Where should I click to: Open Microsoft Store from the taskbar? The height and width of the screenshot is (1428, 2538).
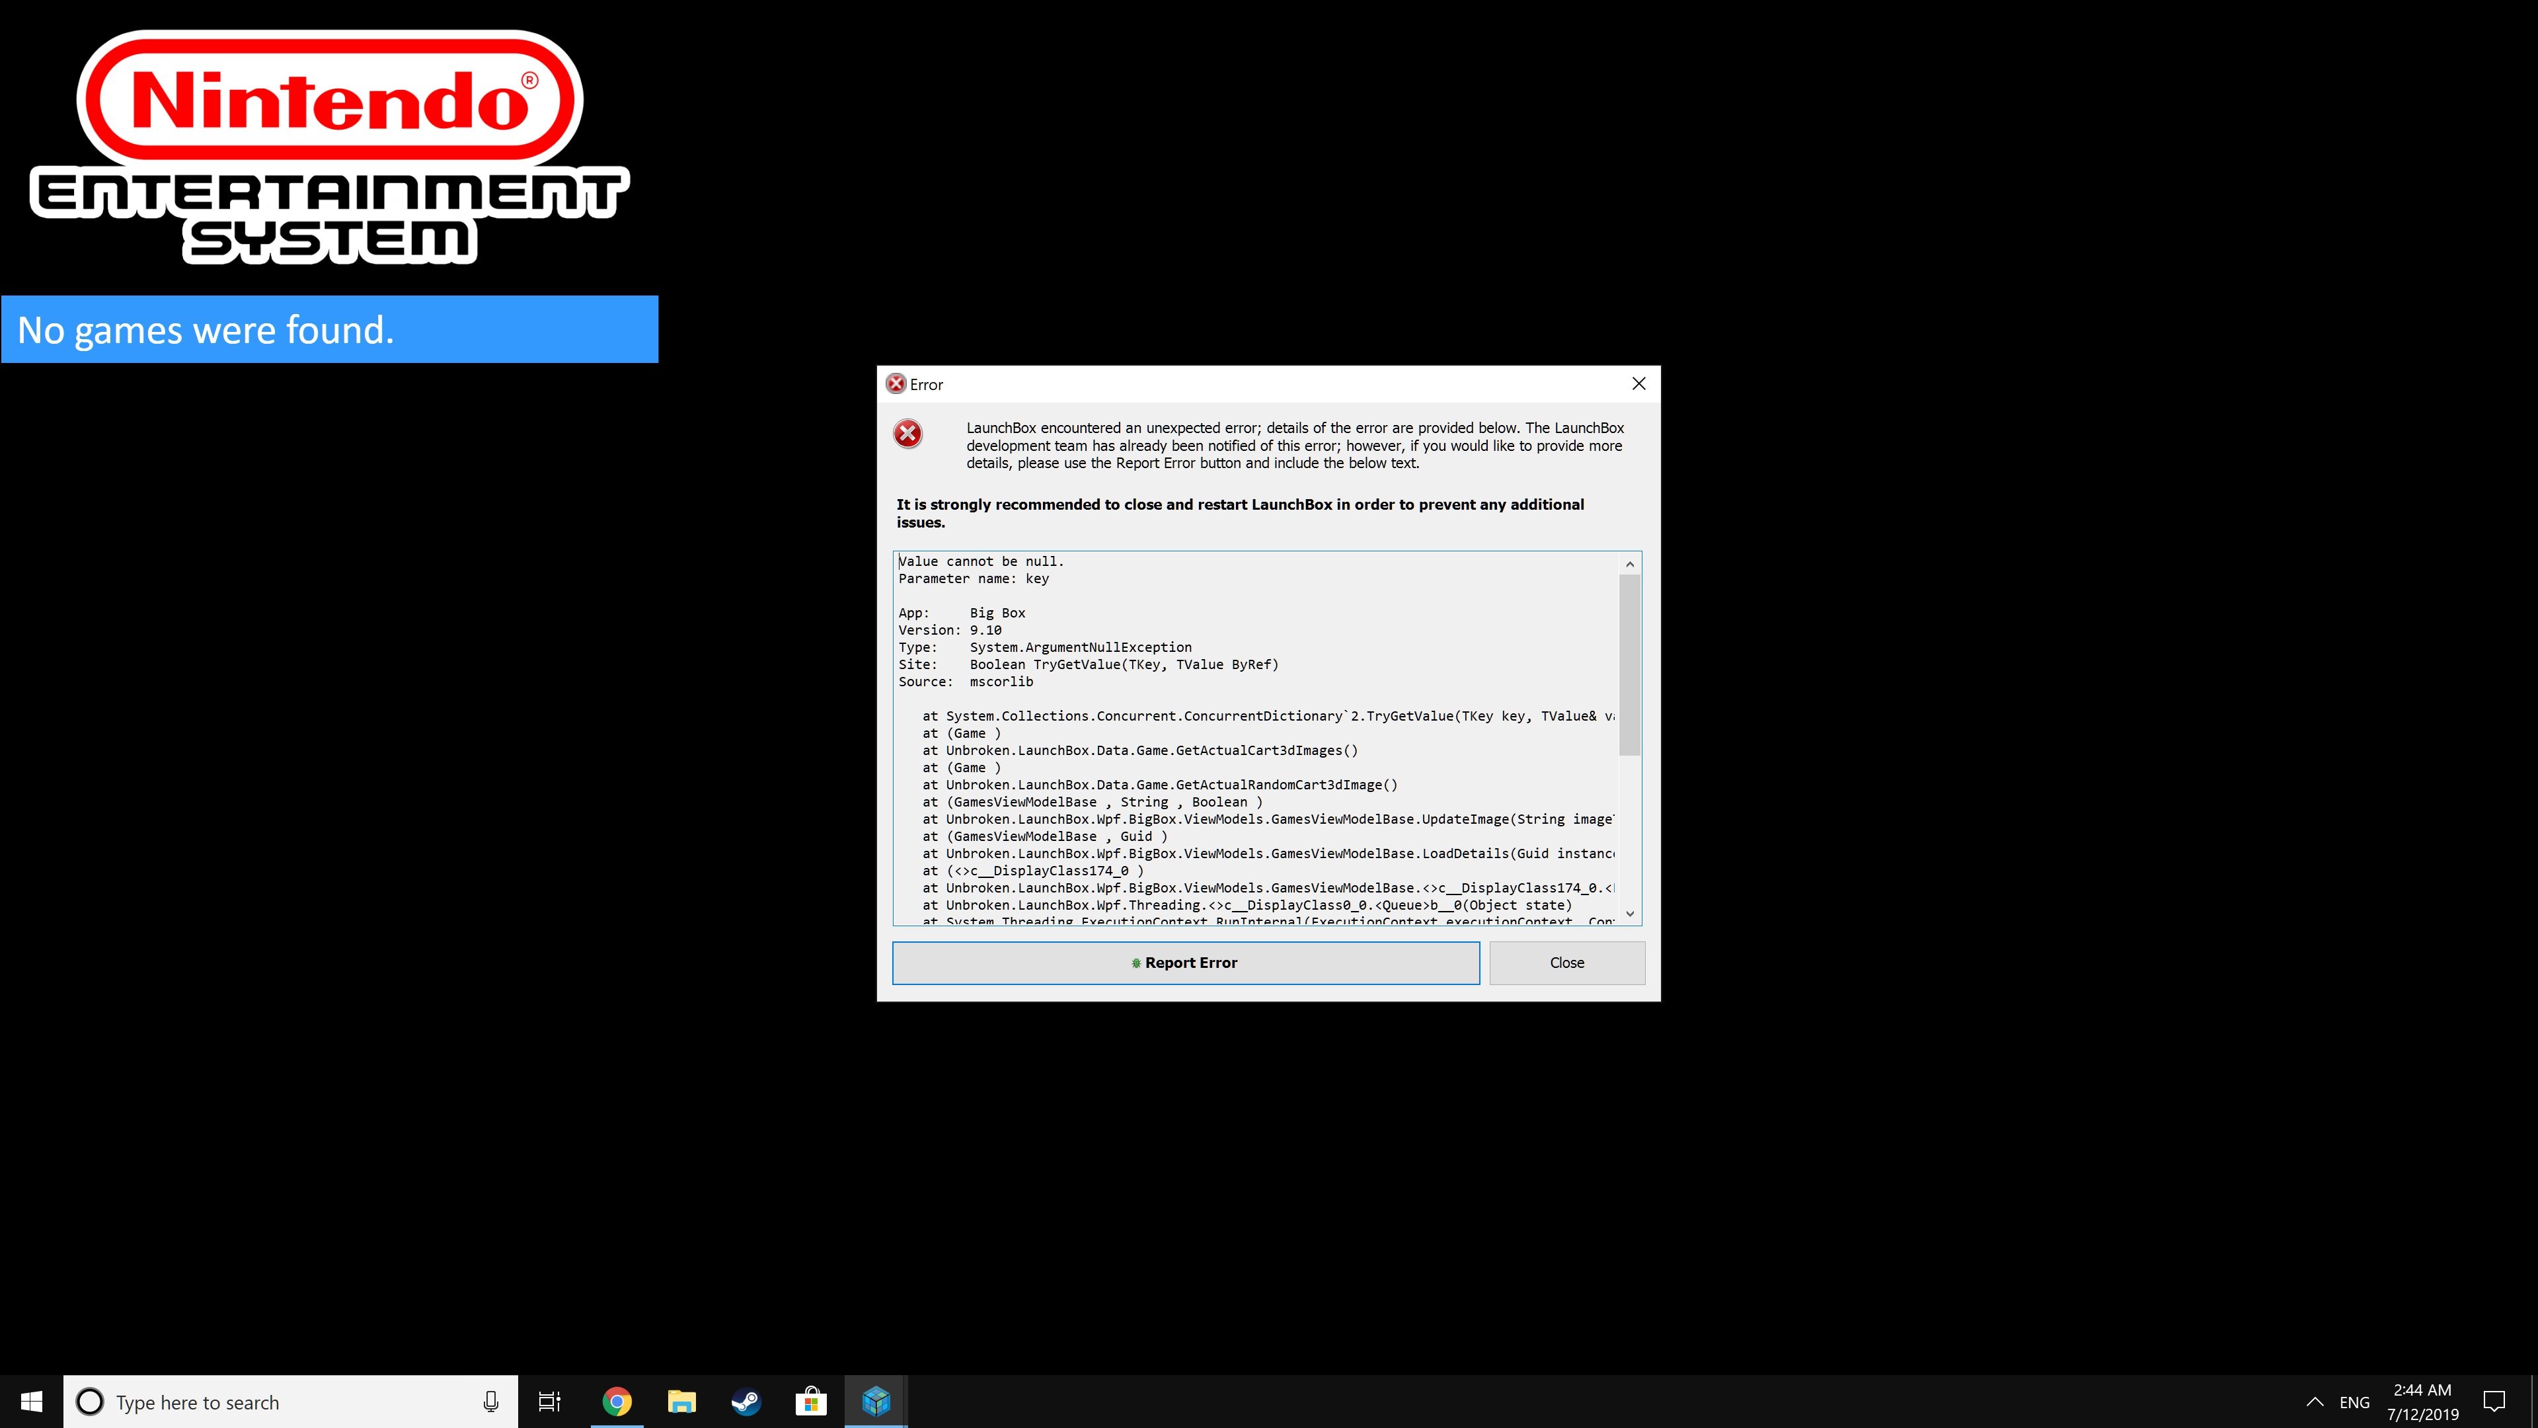pos(811,1402)
